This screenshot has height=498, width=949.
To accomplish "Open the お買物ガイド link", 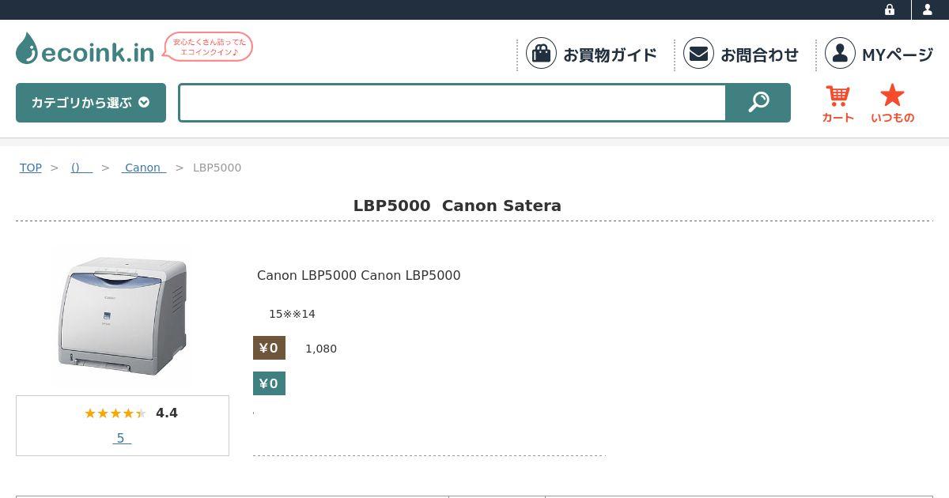I will point(610,55).
